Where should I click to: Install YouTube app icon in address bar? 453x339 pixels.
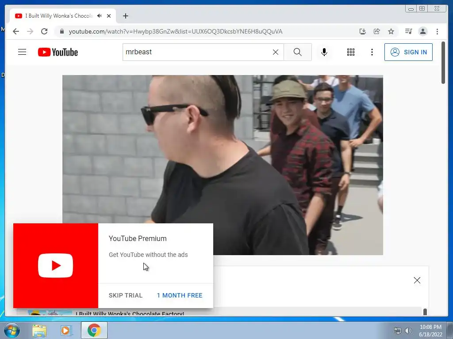click(x=363, y=31)
